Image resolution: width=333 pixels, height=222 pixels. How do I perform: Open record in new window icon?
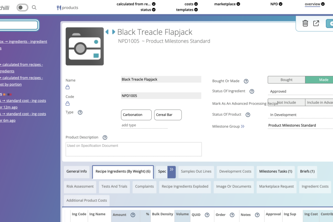click(x=316, y=23)
